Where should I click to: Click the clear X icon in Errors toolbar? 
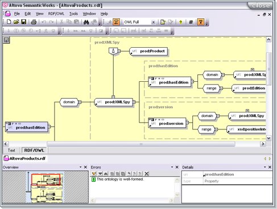147,173
